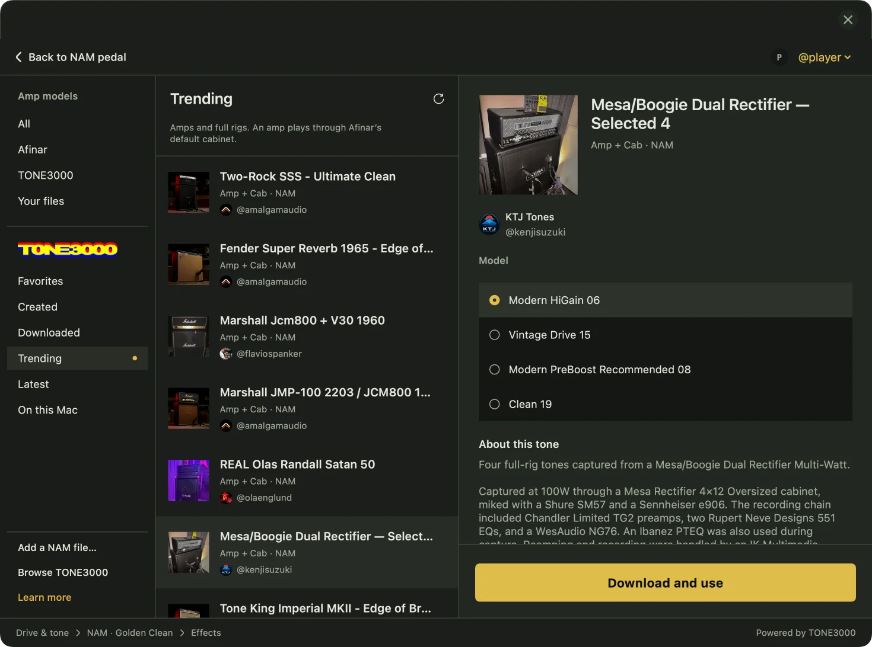
Task: Click the TONE3000 logo in sidebar
Action: (68, 249)
